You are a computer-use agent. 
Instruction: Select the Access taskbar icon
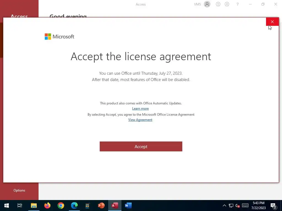(x=115, y=206)
